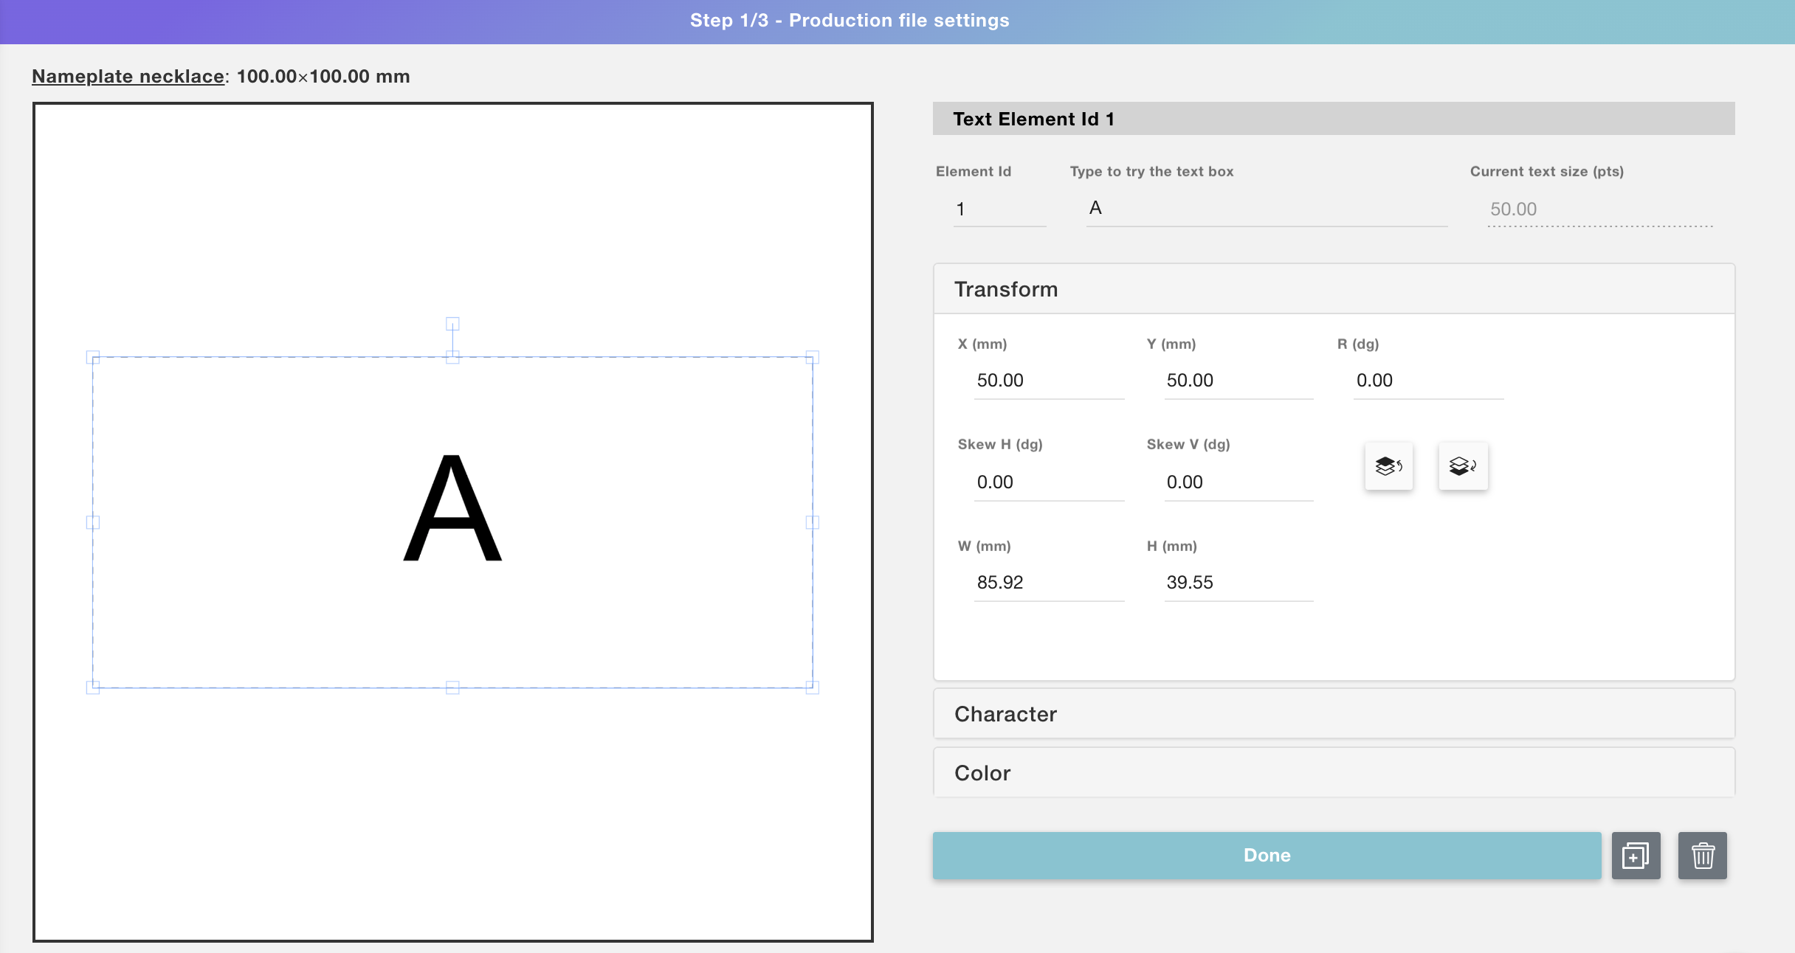Click the right-middle resize handle of the text box

812,522
